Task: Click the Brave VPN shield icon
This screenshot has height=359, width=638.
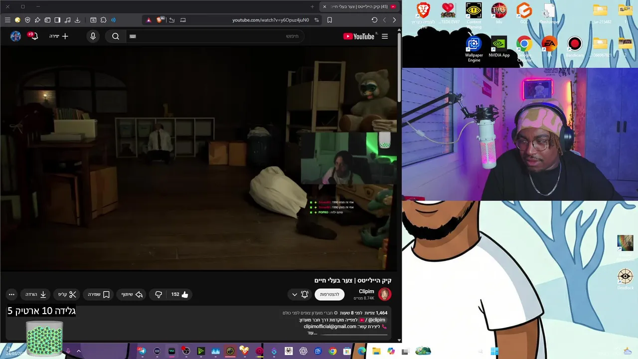Action: pyautogui.click(x=27, y=20)
